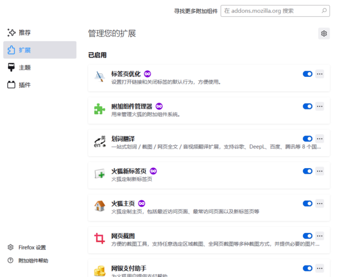The height and width of the screenshot is (277, 363).
Task: Click the 划词翻译 extension icon
Action: pyautogui.click(x=99, y=142)
